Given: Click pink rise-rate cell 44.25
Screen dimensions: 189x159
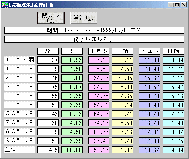Looking at the screenshot, I should [x=99, y=96].
